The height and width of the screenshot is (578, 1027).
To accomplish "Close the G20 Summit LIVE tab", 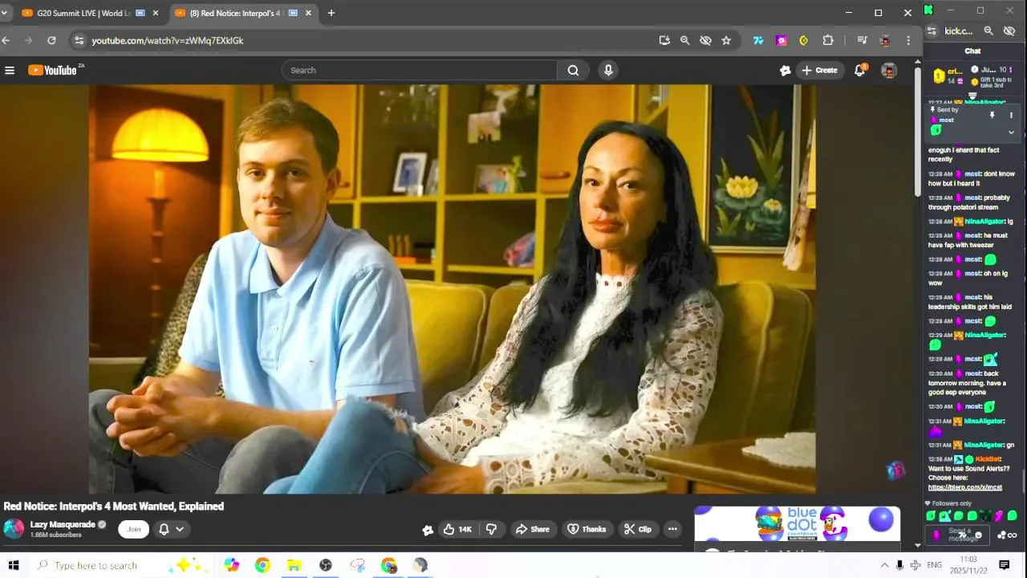I will [x=156, y=13].
